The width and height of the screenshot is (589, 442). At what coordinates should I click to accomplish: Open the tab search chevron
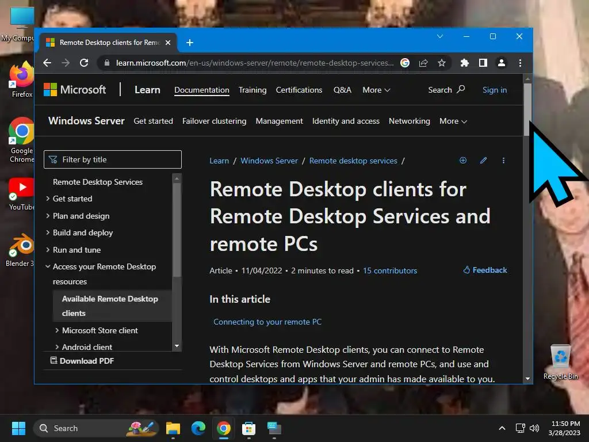[x=440, y=36]
